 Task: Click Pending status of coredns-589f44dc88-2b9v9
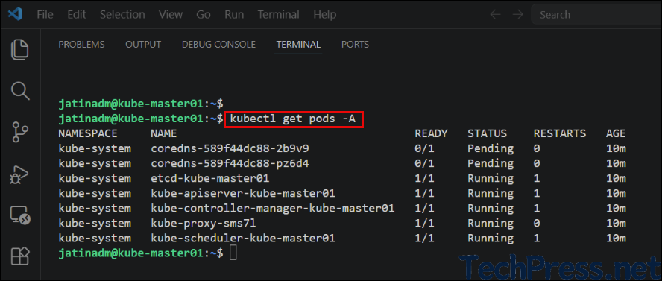pyautogui.click(x=491, y=149)
